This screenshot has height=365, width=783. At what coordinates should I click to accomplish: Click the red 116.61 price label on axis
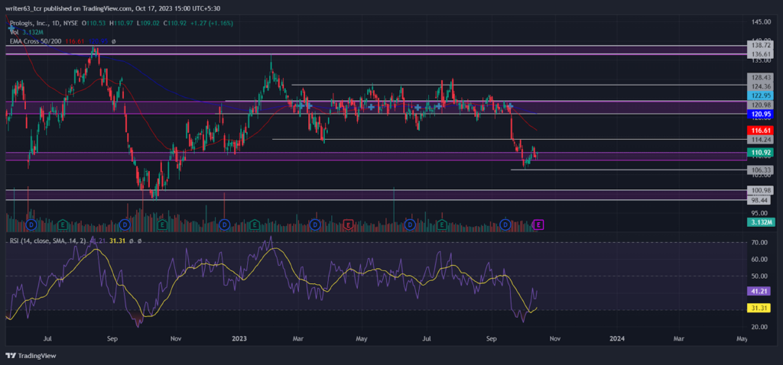coord(760,129)
